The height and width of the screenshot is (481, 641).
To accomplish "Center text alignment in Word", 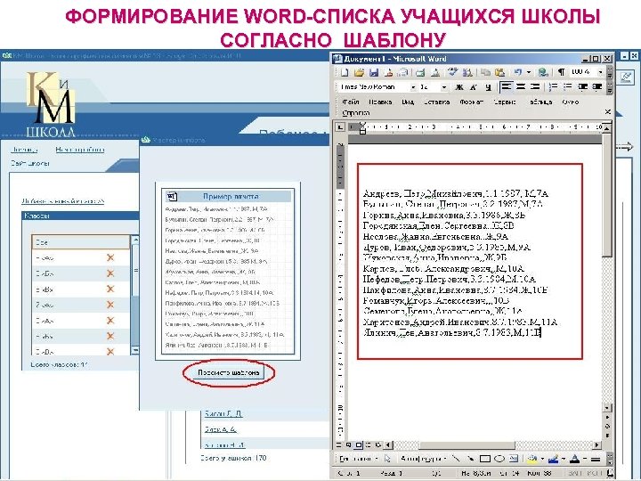I will pos(521,86).
